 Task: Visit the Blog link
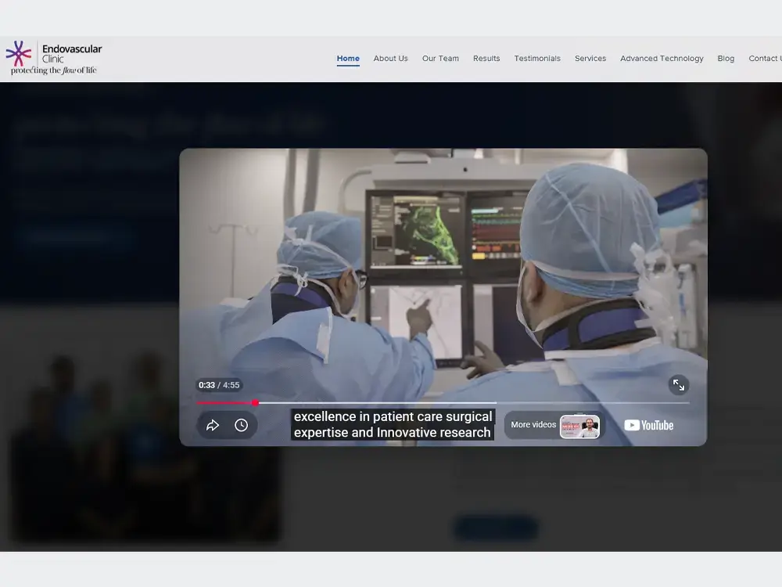coord(726,59)
